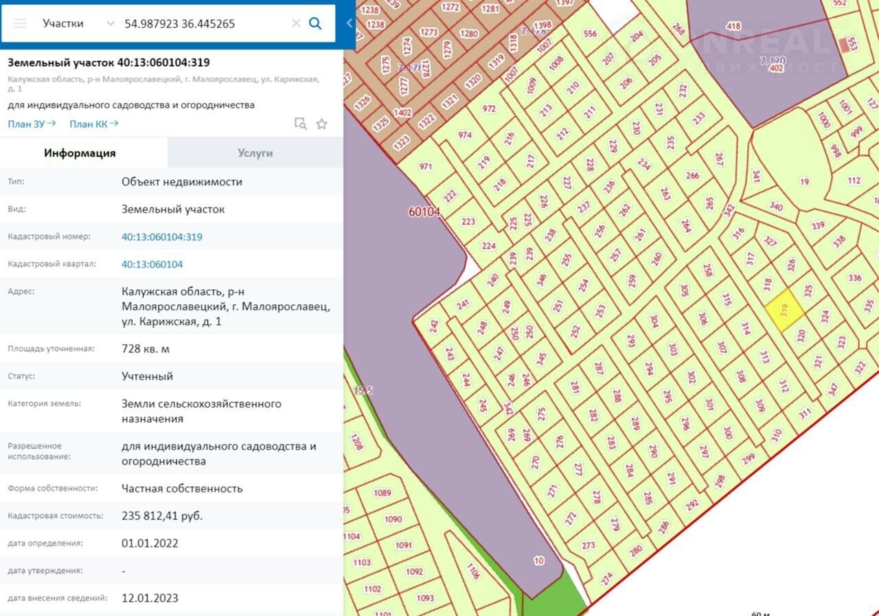The width and height of the screenshot is (879, 616).
Task: Select parcel 1089 on the map
Action: [383, 493]
